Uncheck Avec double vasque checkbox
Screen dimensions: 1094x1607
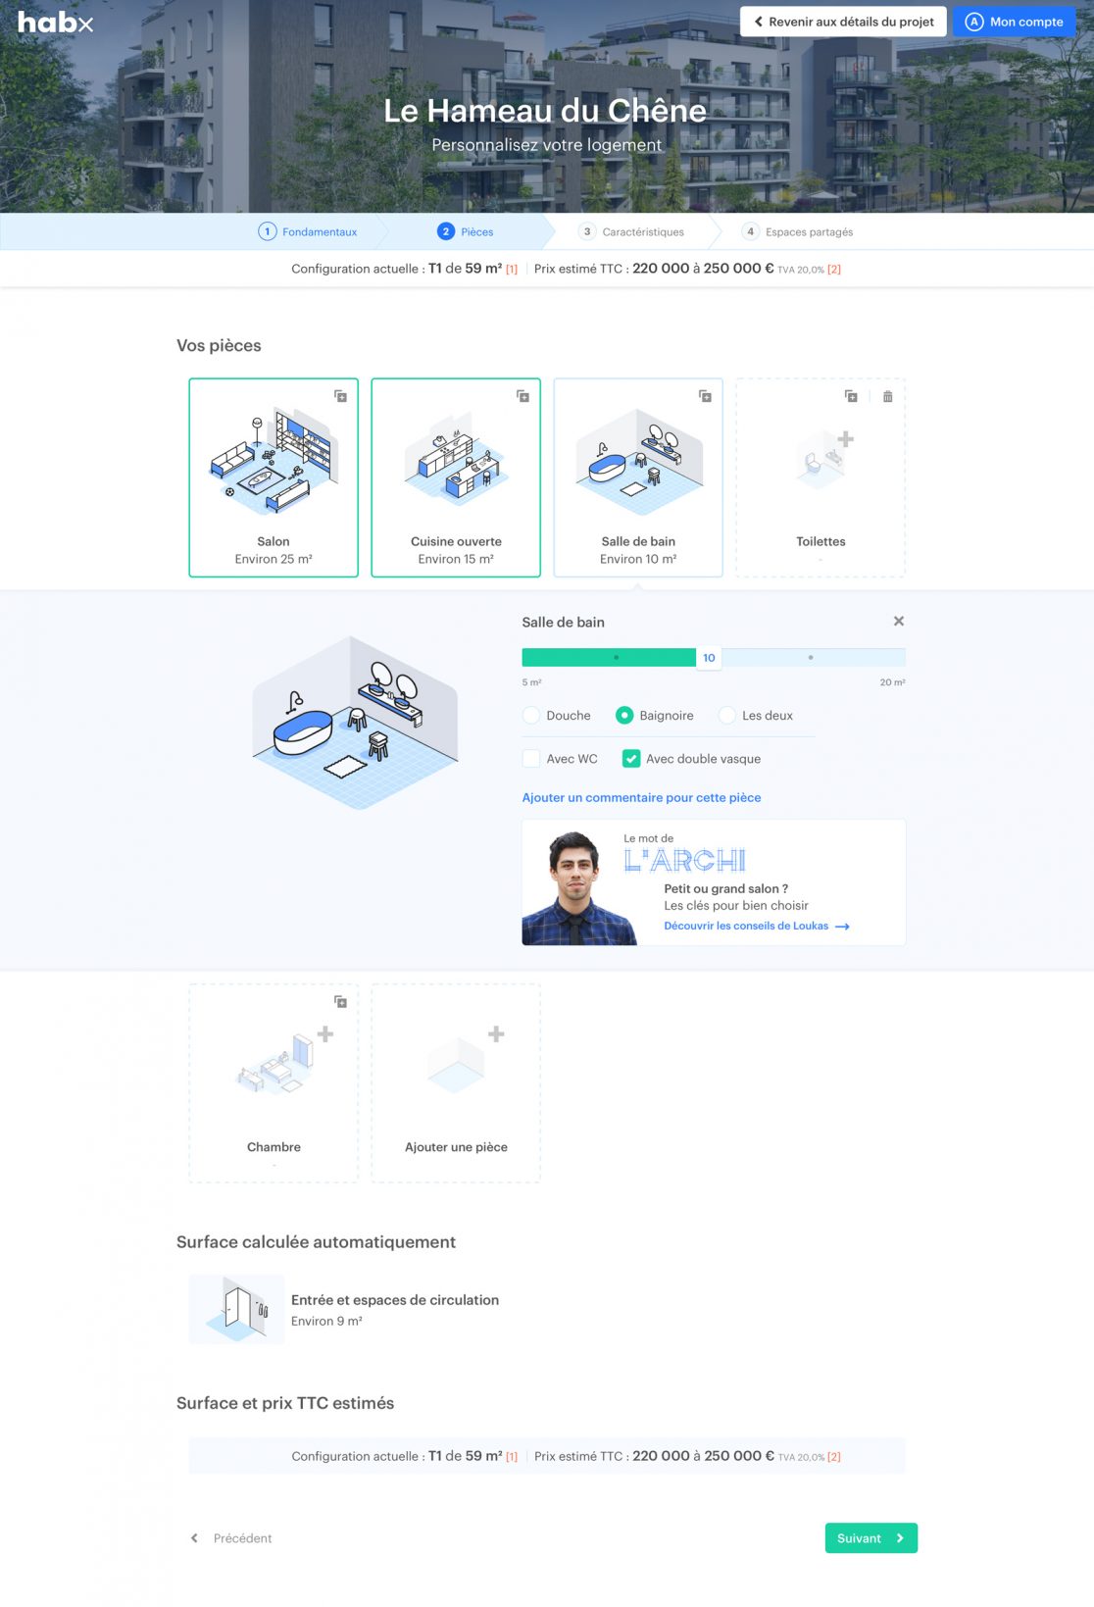[x=631, y=759]
